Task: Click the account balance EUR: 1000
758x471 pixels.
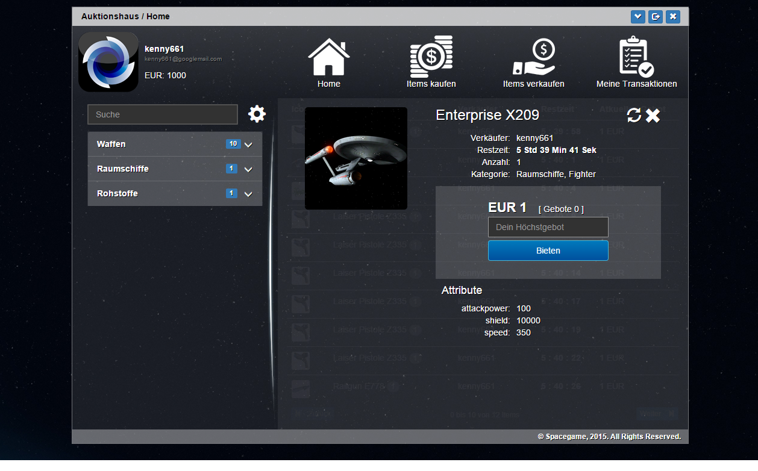Action: pyautogui.click(x=166, y=75)
